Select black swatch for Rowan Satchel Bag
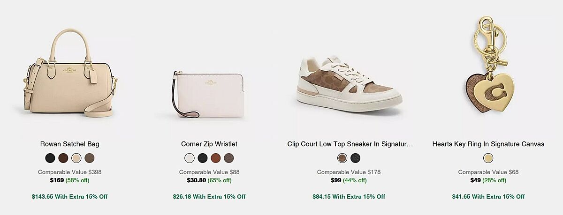 [50, 158]
